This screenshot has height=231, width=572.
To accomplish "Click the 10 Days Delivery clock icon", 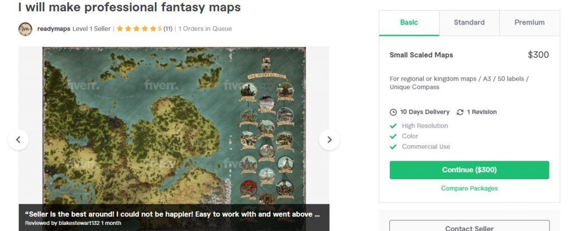I will point(393,112).
